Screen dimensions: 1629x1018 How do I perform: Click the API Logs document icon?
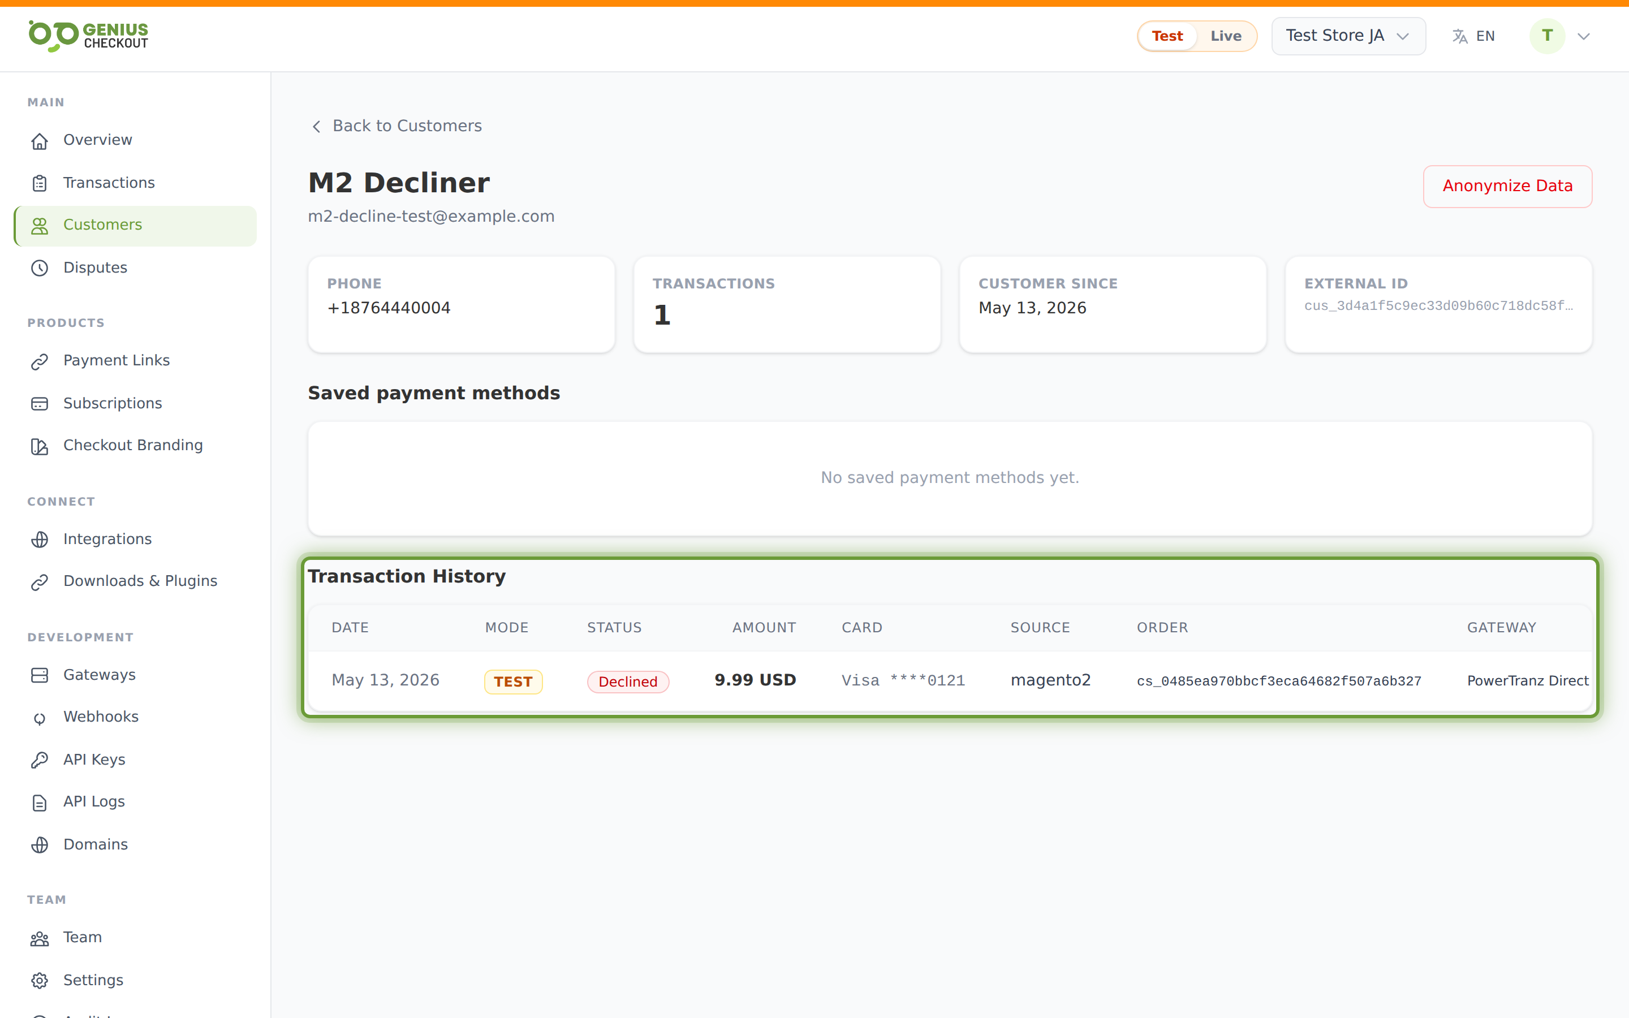40,803
